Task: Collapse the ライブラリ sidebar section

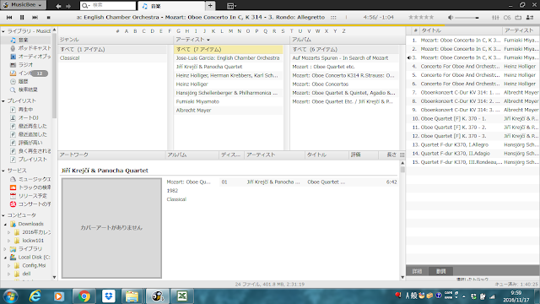Action: pyautogui.click(x=3, y=31)
